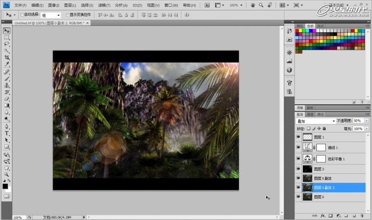
Task: Click the Add layer mask icon
Action: (330, 216)
